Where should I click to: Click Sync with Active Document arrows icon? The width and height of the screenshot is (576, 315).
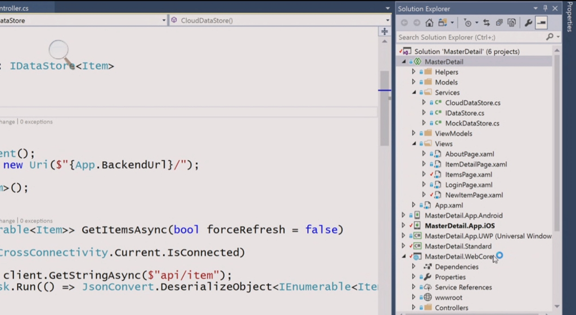[487, 23]
